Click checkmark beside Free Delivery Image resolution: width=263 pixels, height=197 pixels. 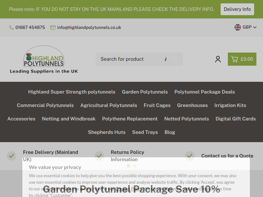(x=12, y=156)
